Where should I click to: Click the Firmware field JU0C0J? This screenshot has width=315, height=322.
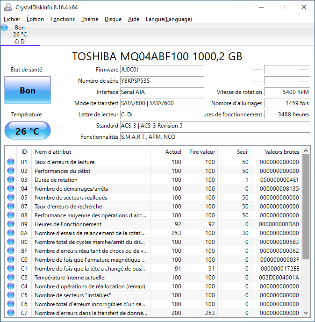[x=162, y=70]
